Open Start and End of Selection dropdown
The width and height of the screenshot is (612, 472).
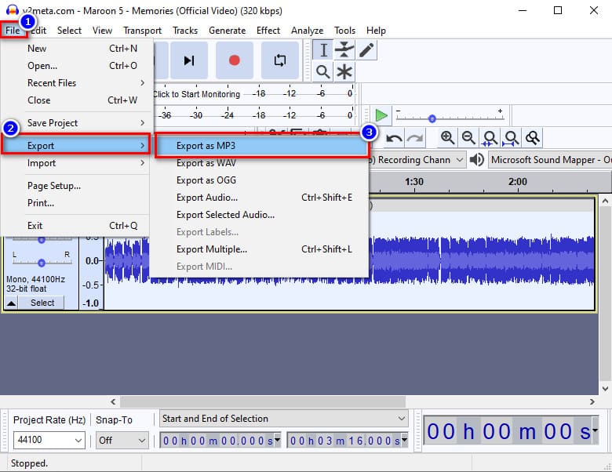coord(284,419)
